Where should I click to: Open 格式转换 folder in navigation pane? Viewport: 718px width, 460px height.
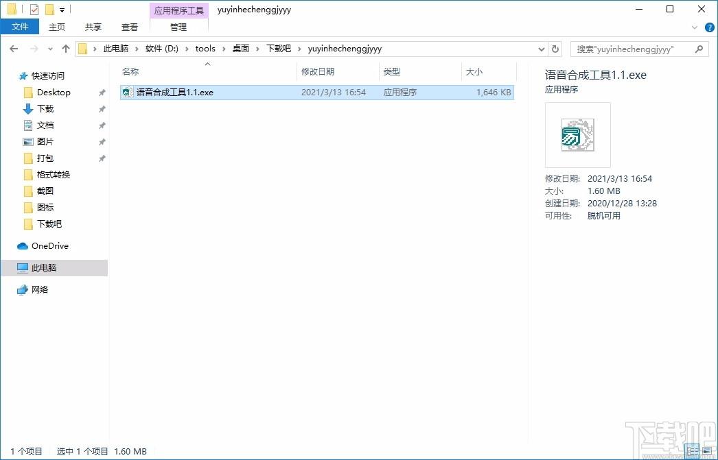coord(53,175)
